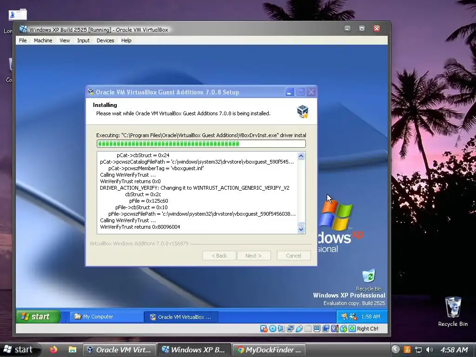Screen dimensions: 476x357
Task: Click the install log scroll down arrow
Action: (301, 229)
